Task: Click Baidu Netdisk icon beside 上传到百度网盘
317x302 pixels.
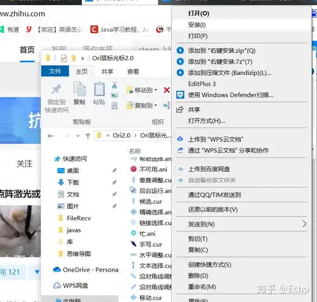Action: coord(180,169)
